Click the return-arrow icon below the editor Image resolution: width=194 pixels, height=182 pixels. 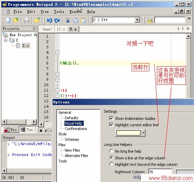[x=46, y=131]
